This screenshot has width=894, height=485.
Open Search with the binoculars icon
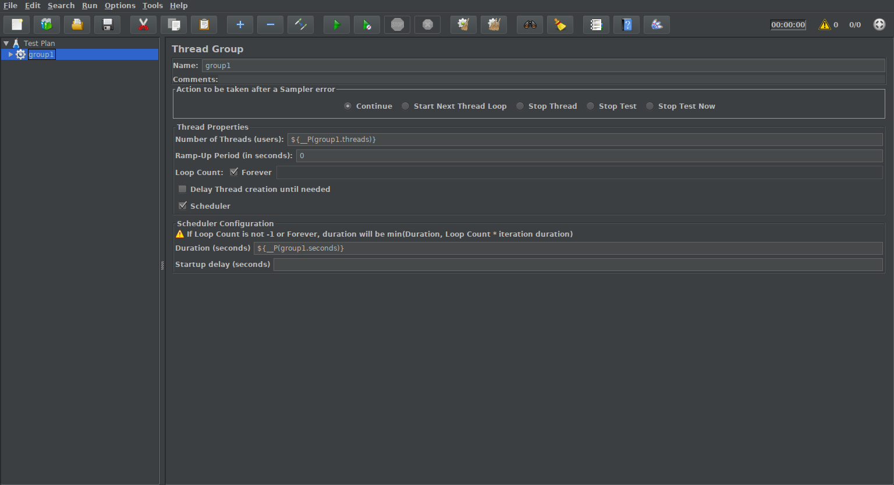click(x=530, y=24)
